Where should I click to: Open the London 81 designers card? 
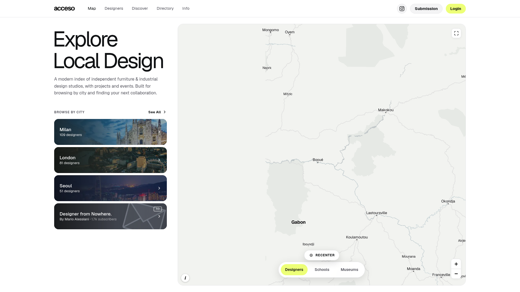110,160
